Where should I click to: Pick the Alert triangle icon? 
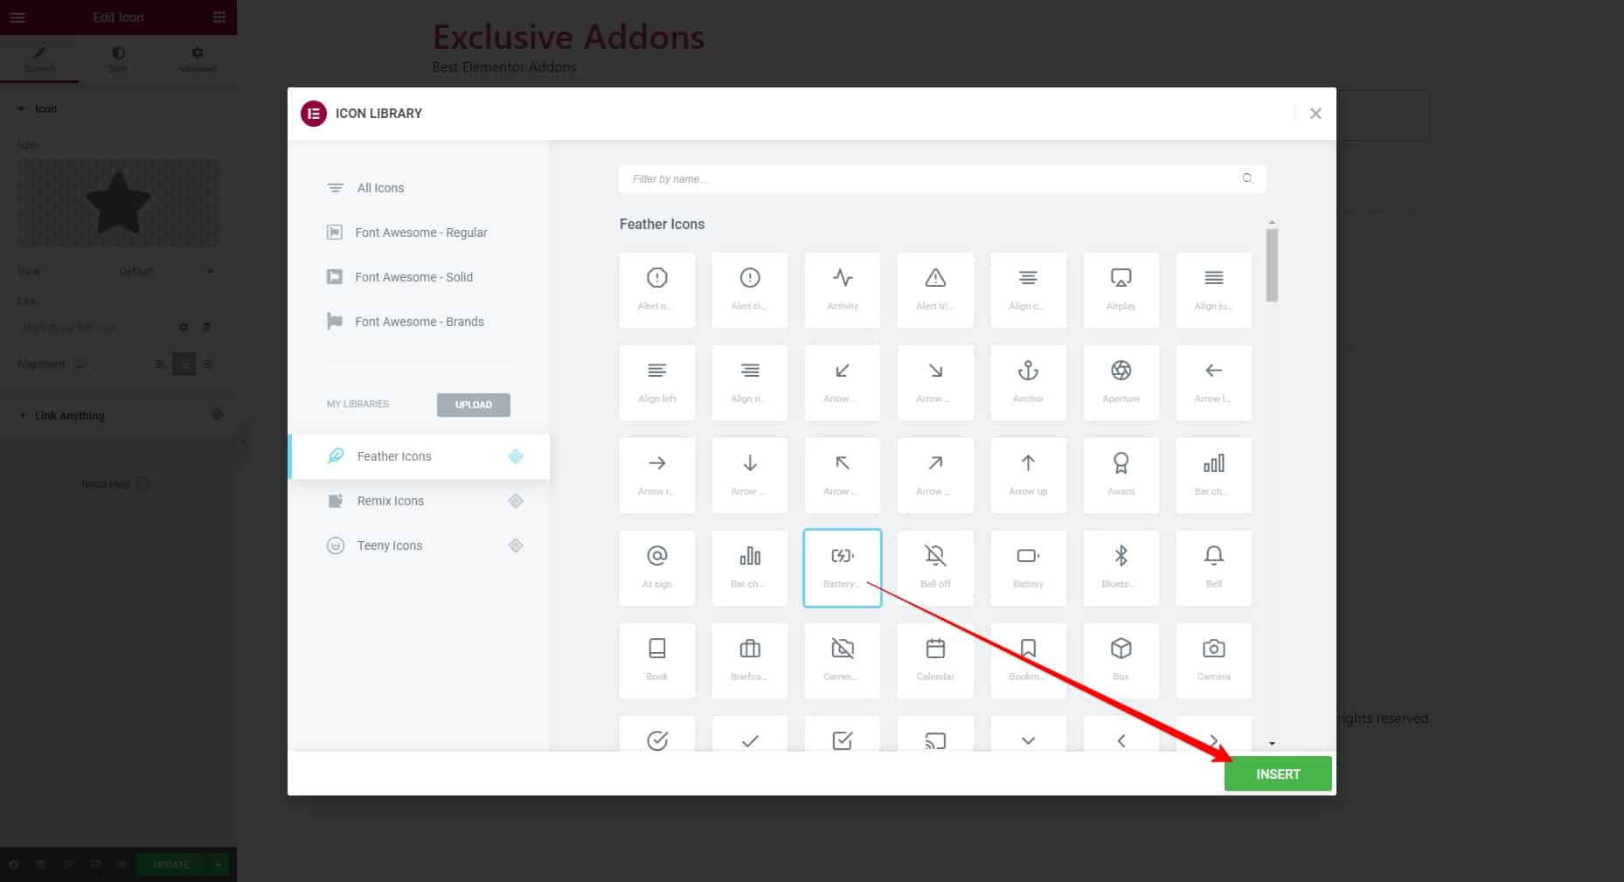[935, 290]
